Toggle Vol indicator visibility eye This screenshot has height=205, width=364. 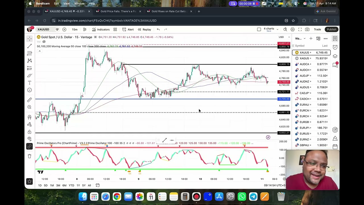tap(44, 42)
